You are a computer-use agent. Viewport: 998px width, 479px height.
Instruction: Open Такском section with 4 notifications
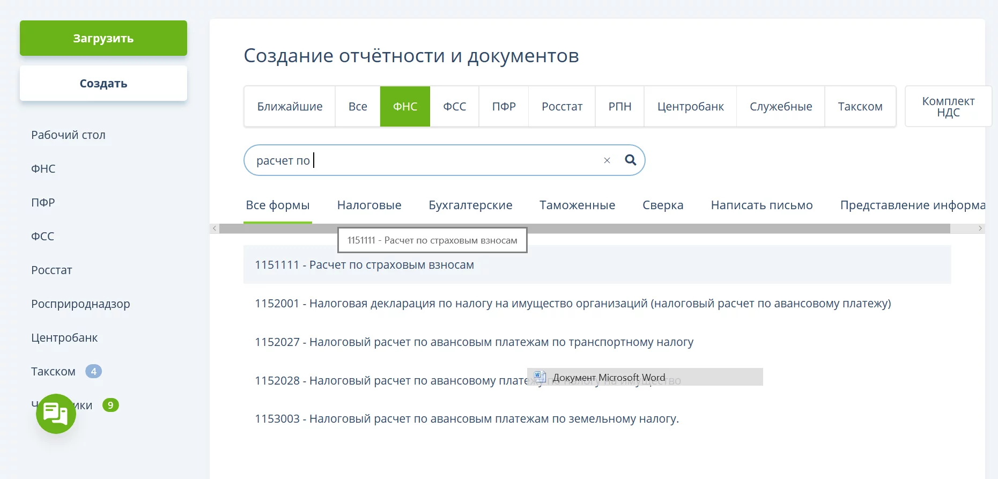(x=54, y=372)
